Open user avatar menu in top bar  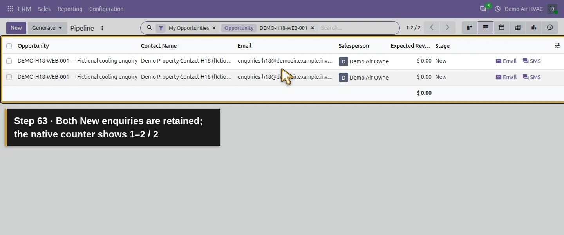coord(552,9)
